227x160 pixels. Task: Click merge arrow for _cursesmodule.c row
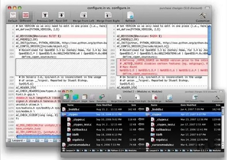(141, 144)
